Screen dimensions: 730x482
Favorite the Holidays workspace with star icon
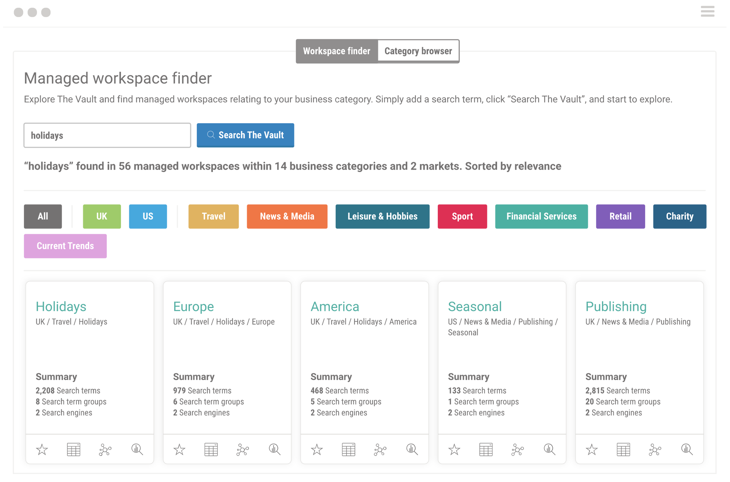pyautogui.click(x=42, y=449)
